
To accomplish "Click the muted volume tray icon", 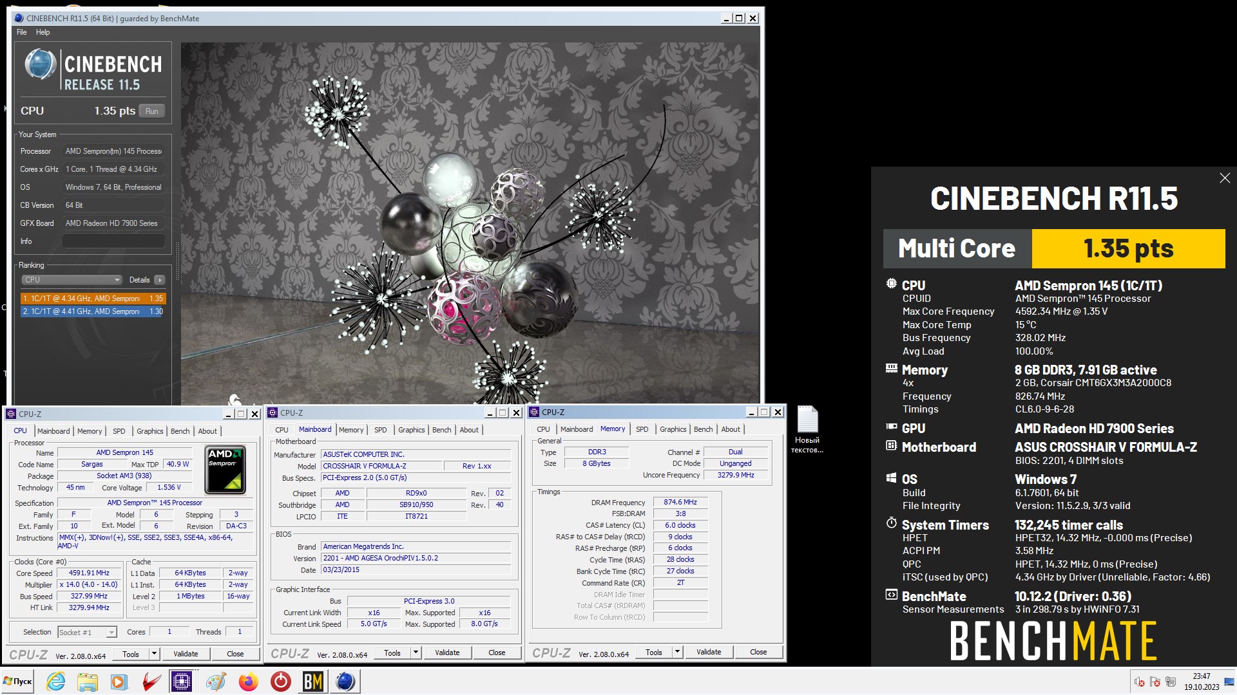I will [x=1139, y=682].
